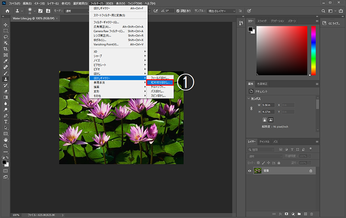Toggle the 調整あり checkbox
This screenshot has width=346, height=218.
[x=178, y=10]
